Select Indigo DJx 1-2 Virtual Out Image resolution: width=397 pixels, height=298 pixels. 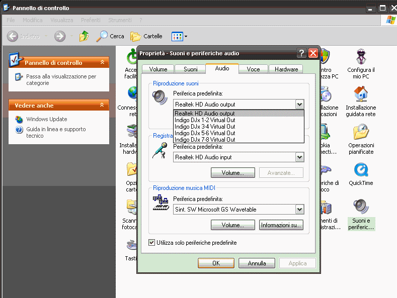[x=205, y=120]
